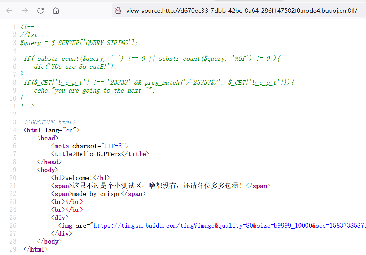Click the opening <body> tag on line 19

coord(47,170)
